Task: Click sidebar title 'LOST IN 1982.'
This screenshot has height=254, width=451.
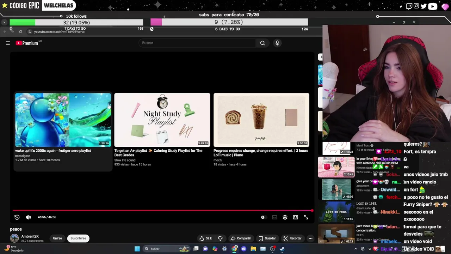Action: pyautogui.click(x=366, y=204)
